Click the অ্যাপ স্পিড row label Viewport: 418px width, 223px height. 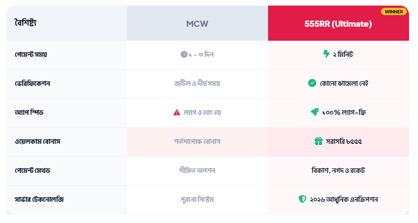pos(29,112)
